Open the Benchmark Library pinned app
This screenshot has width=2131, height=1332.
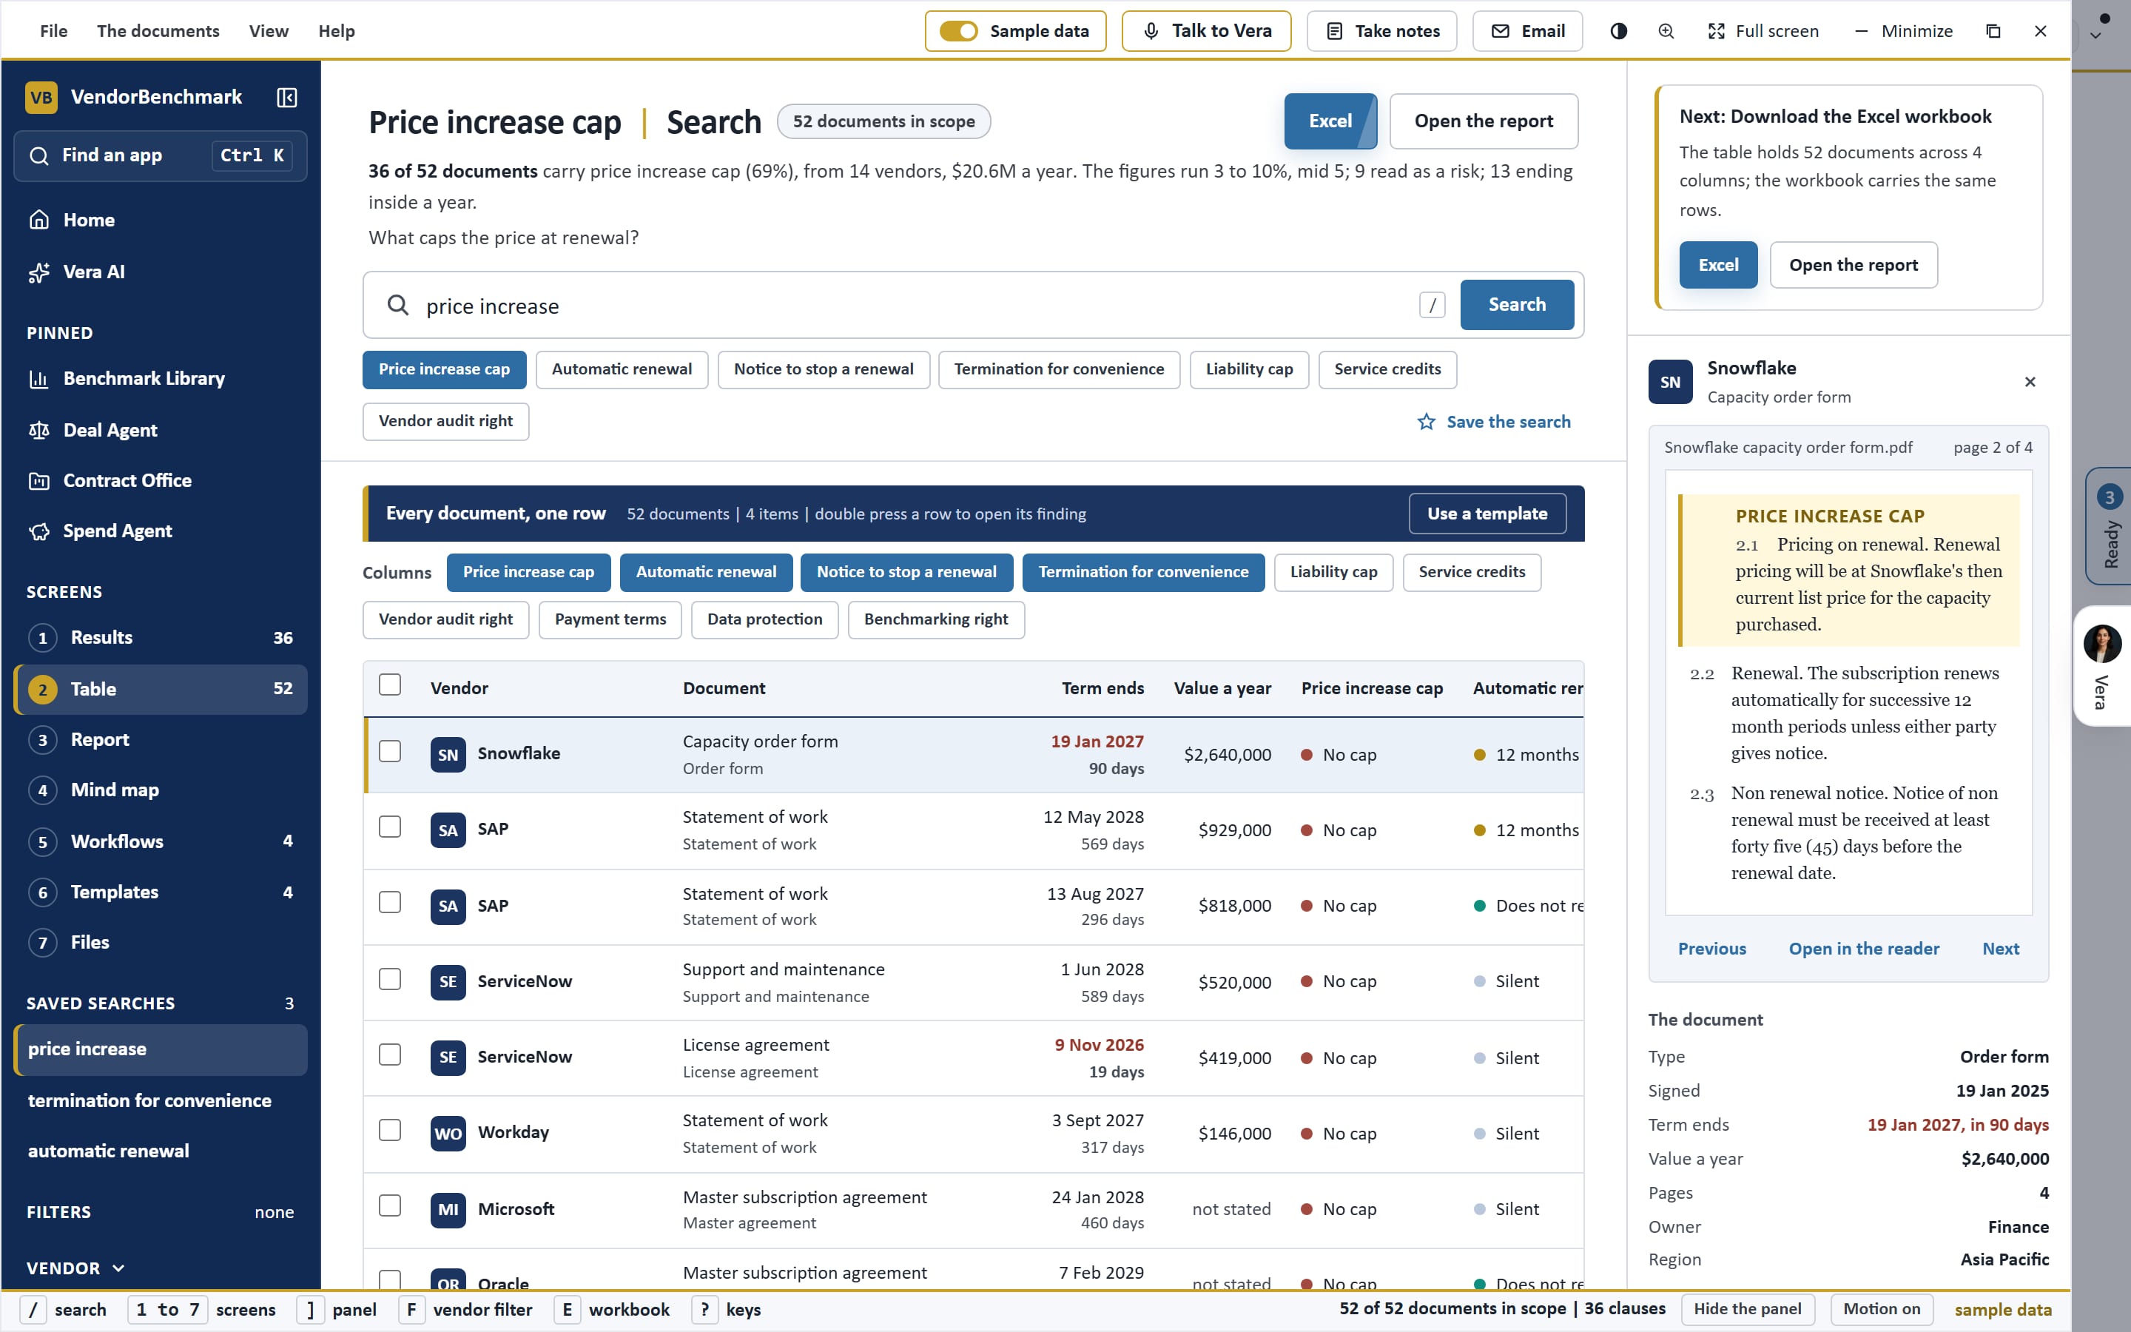[161, 379]
